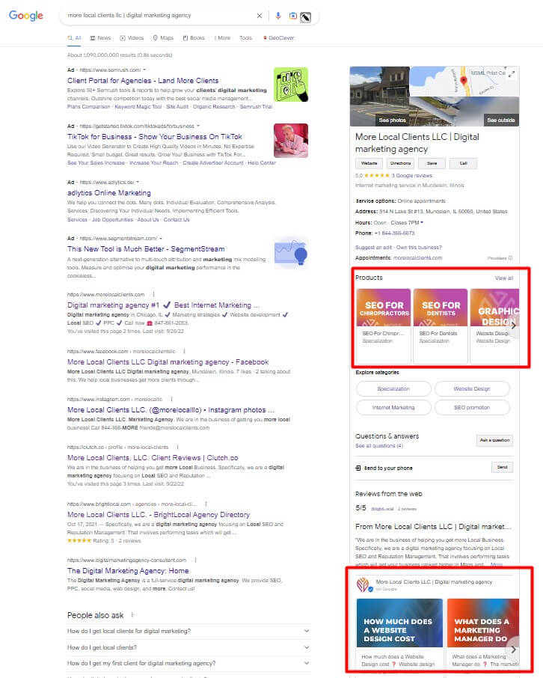Open the segmentstream ad URL dropdown arrow
The width and height of the screenshot is (543, 678).
(161, 238)
